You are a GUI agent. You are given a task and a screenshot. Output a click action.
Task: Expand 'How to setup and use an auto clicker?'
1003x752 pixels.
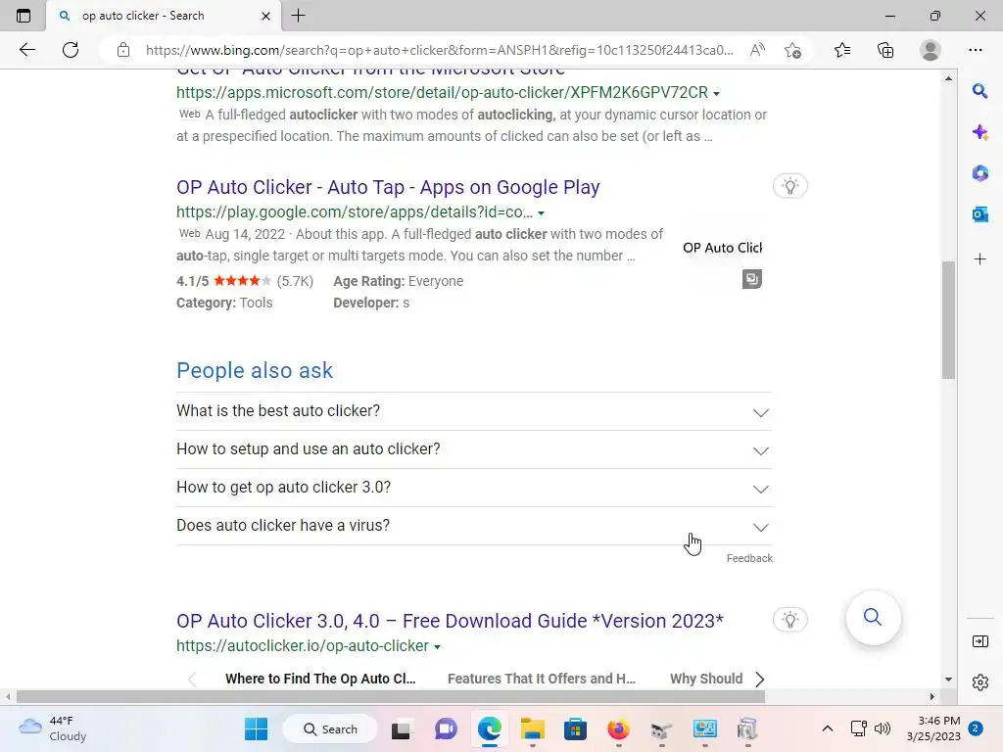tap(474, 449)
